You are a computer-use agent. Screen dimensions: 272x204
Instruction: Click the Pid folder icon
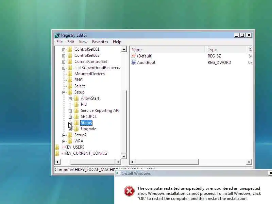[x=76, y=104]
